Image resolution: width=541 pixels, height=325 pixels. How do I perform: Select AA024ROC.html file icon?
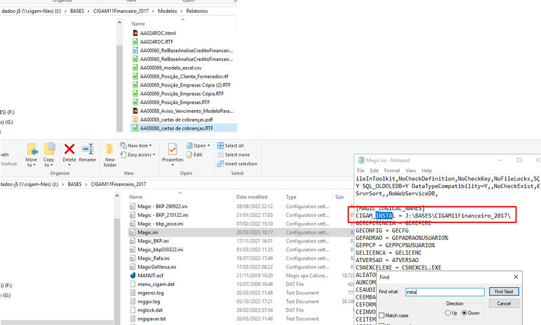(x=136, y=33)
